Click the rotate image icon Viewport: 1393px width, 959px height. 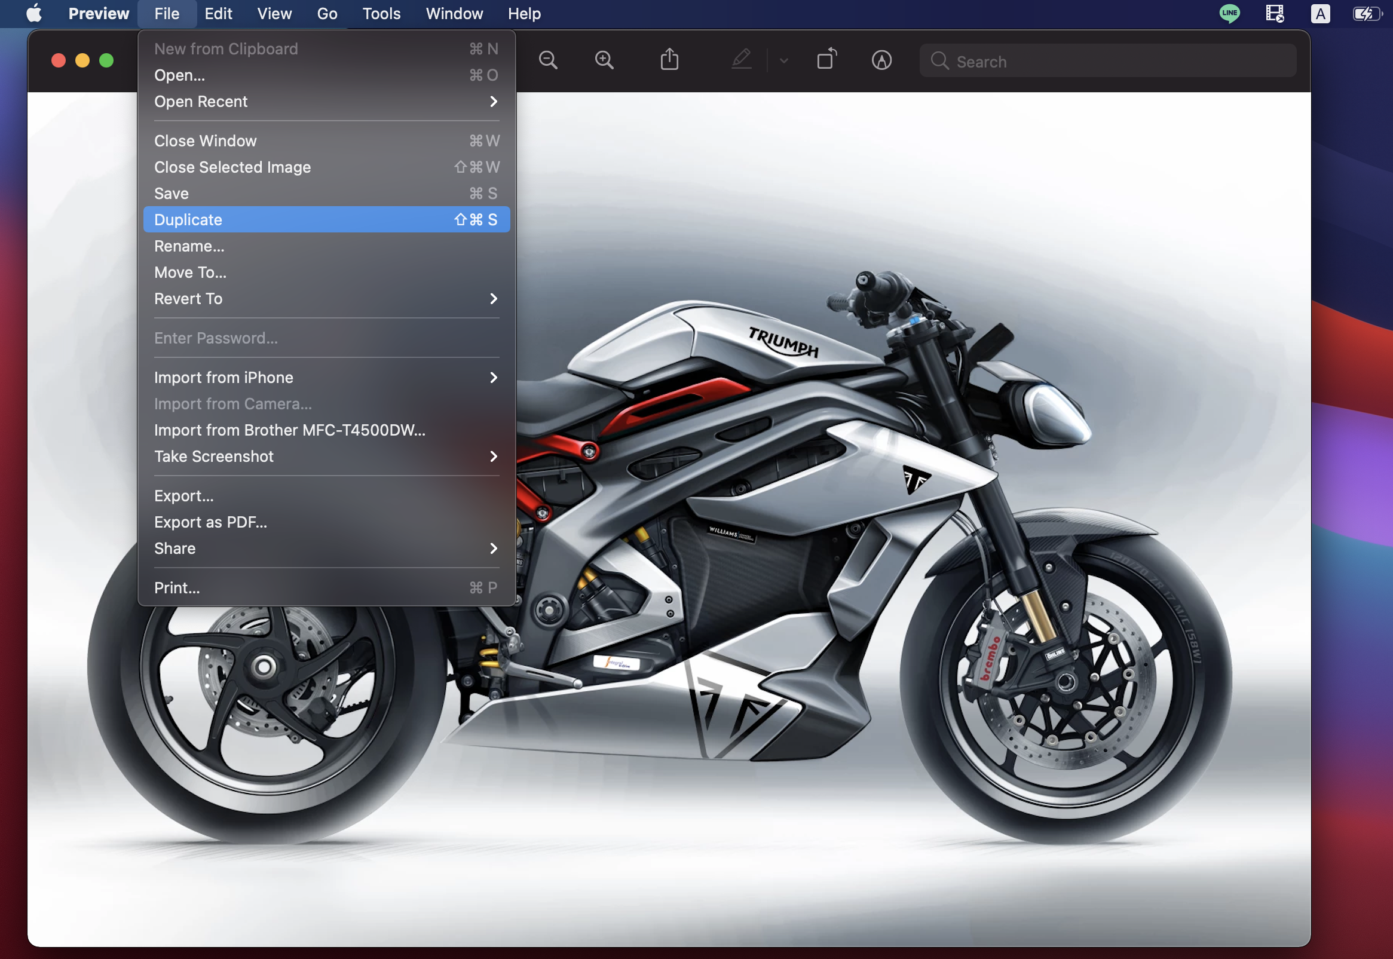click(x=827, y=60)
